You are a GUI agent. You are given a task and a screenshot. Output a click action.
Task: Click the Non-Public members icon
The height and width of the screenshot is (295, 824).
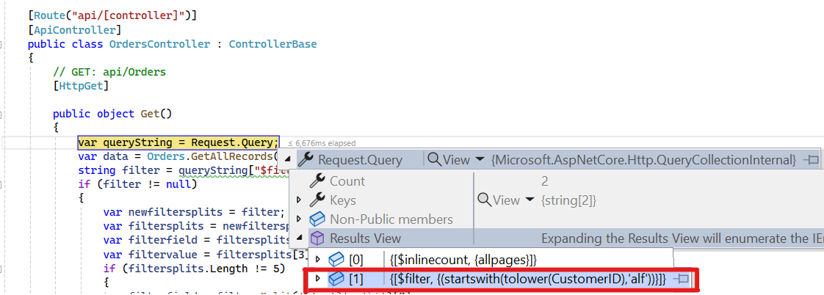pyautogui.click(x=317, y=219)
